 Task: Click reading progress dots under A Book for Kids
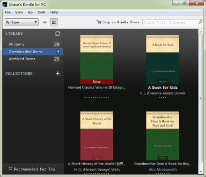coord(163,97)
